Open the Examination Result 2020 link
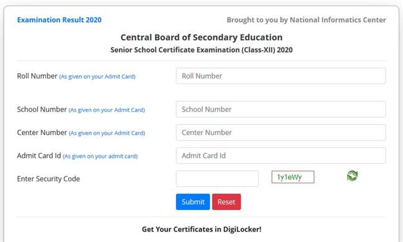Screen dimensions: 403x242 coord(60,20)
